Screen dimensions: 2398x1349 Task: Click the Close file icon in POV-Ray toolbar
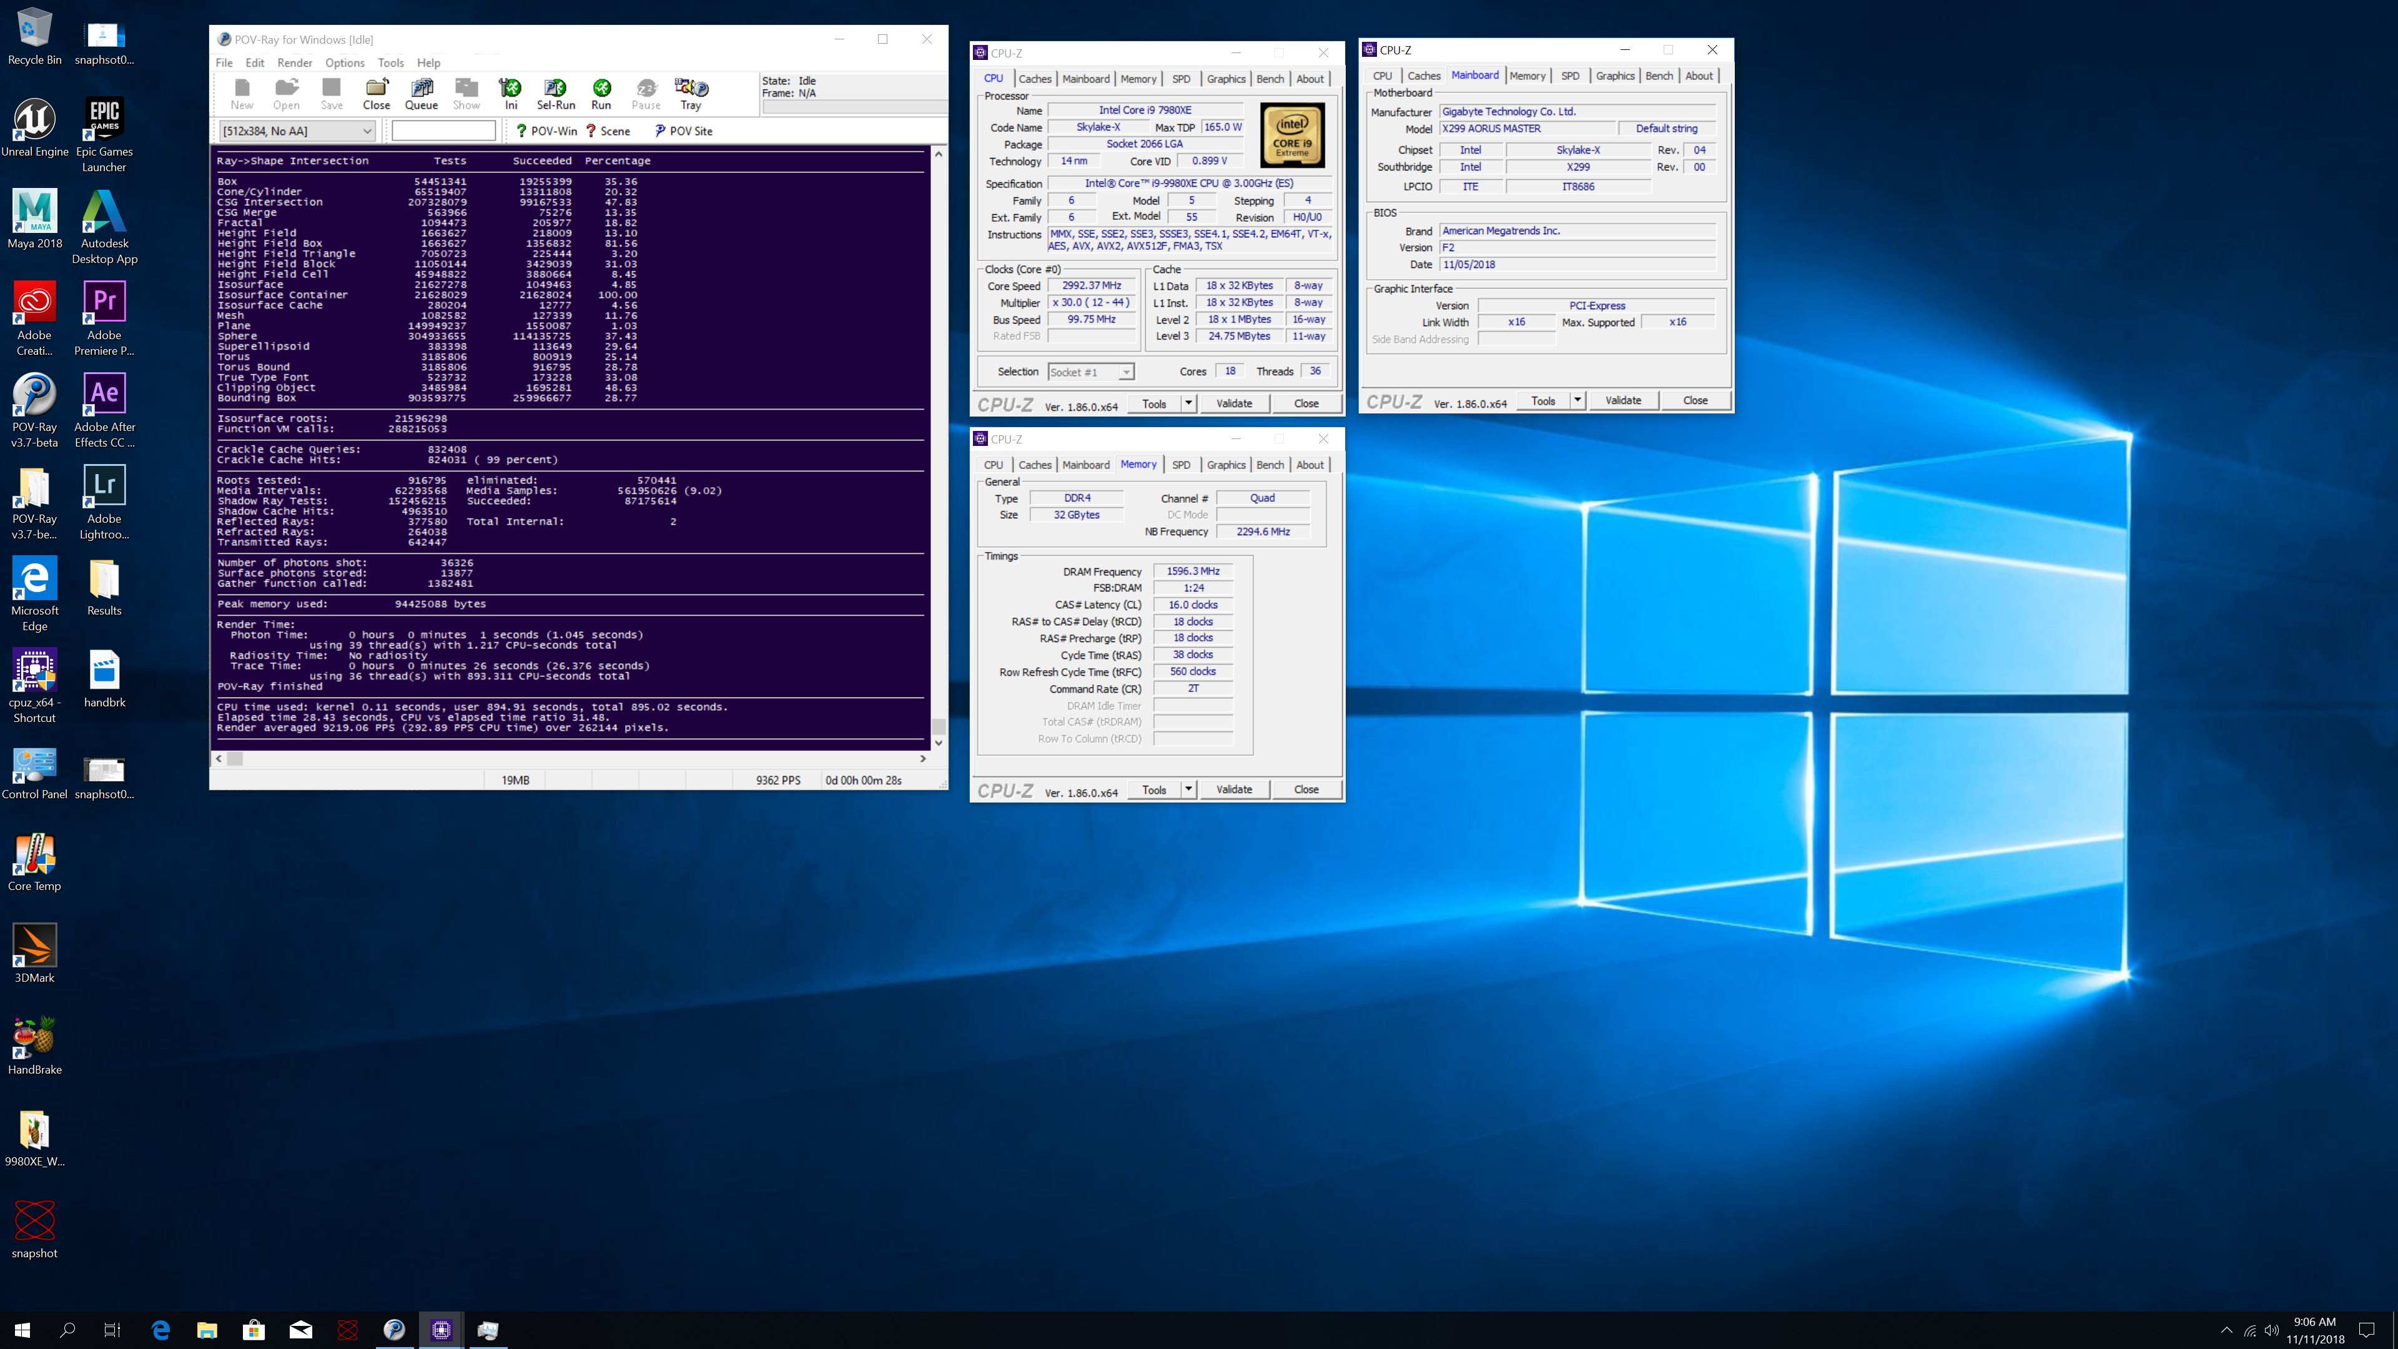click(376, 94)
